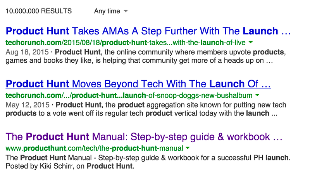
Task: Click the 'Aug 18, 2015' date text
Action: [x=27, y=52]
